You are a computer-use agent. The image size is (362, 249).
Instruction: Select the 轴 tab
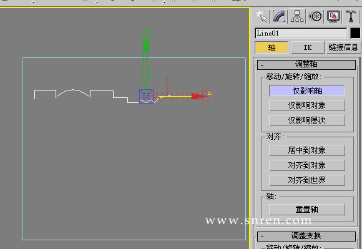point(271,47)
